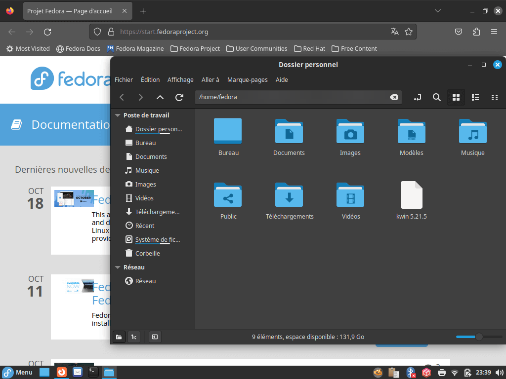Switch to list view
The image size is (506, 379).
(475, 97)
